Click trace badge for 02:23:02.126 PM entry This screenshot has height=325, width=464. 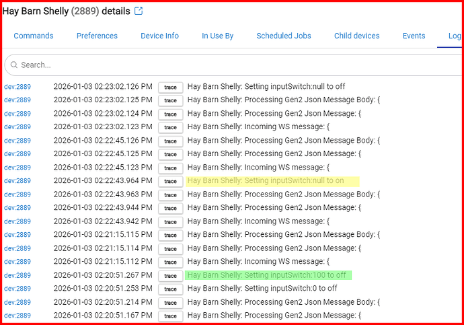(170, 87)
